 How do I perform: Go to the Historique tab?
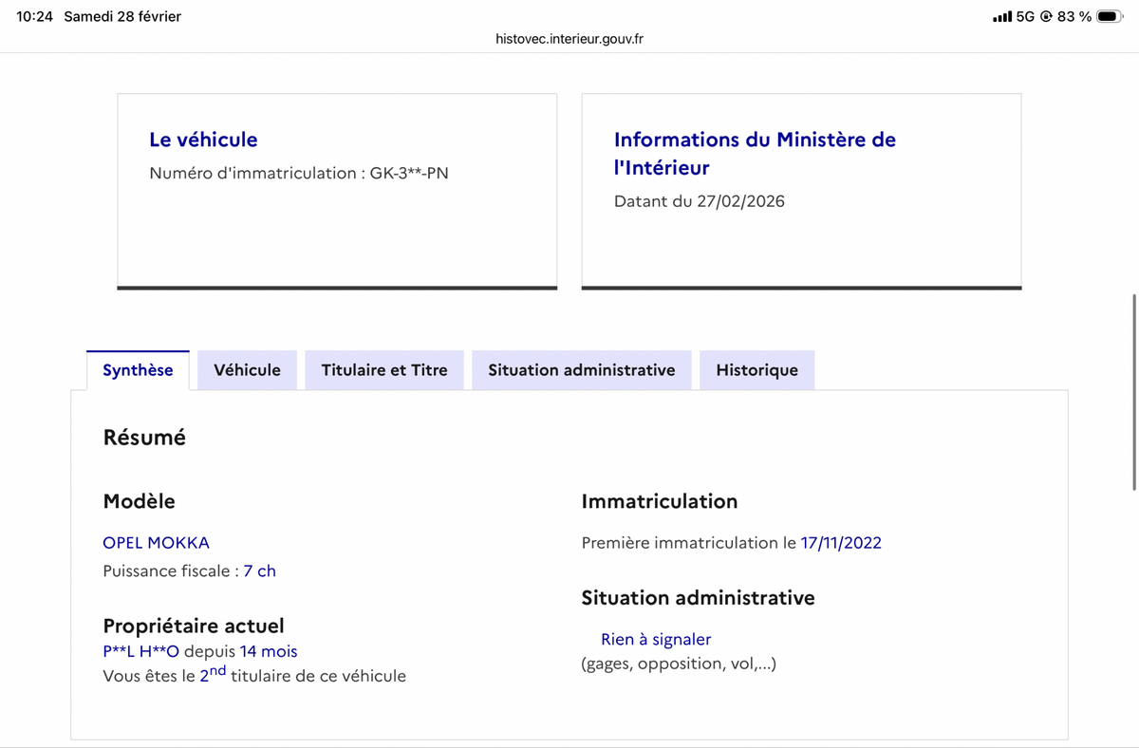coord(756,370)
